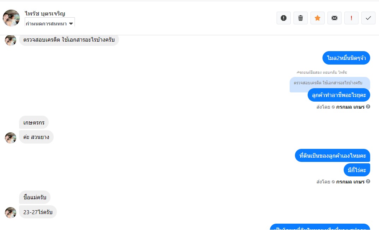Click the customer message เกษตรกร
Image resolution: width=379 pixels, height=230 pixels.
pos(34,123)
